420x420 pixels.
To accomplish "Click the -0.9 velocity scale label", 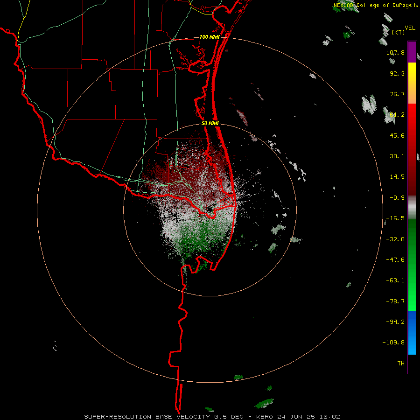I will [397, 198].
